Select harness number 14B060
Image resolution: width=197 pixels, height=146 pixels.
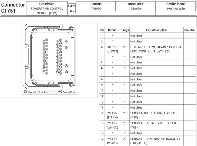(x=96, y=8)
